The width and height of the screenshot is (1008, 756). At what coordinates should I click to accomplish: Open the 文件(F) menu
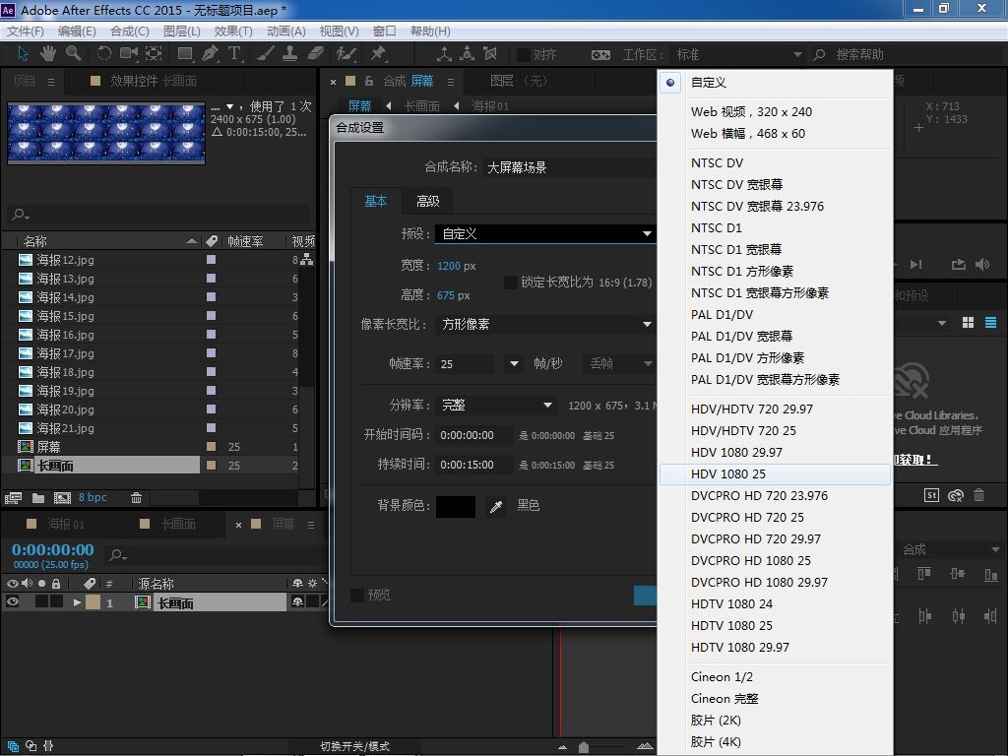pos(25,31)
